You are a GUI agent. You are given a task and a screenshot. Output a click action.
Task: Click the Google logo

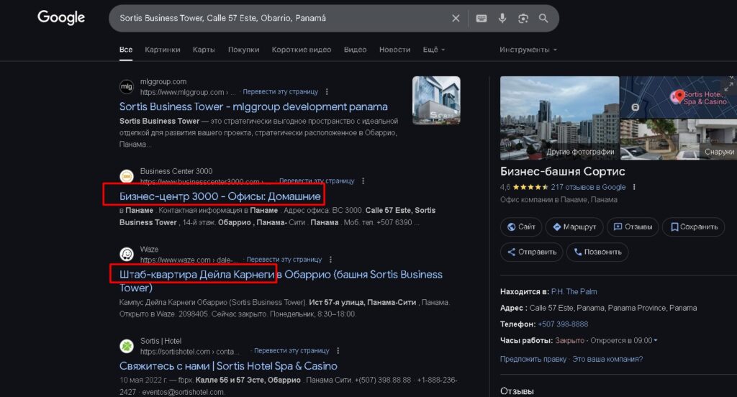click(x=61, y=17)
